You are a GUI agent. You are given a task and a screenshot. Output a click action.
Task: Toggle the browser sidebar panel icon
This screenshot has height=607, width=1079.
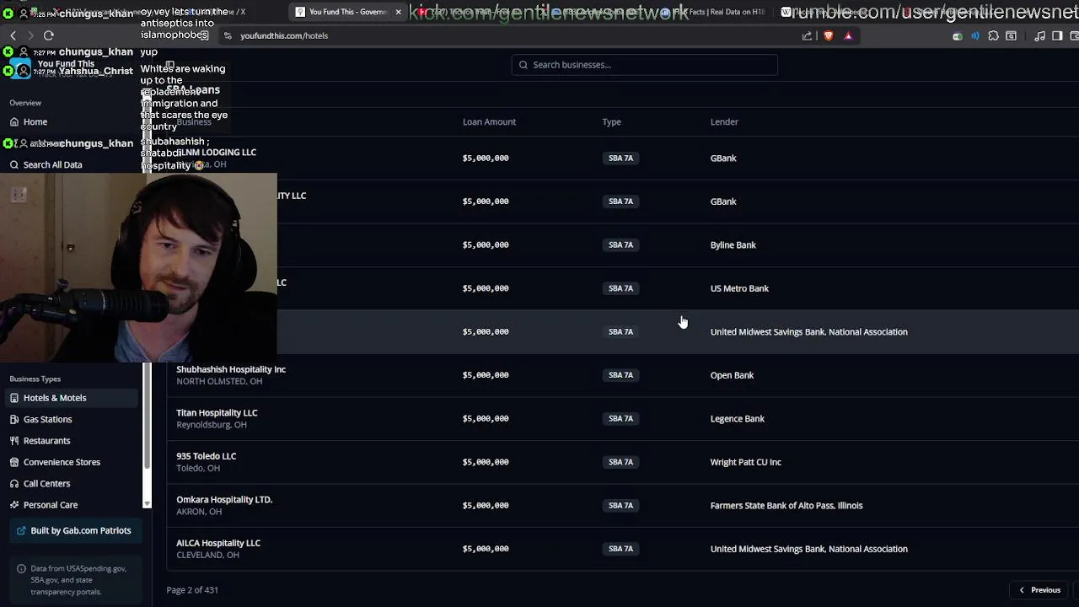coord(1057,35)
